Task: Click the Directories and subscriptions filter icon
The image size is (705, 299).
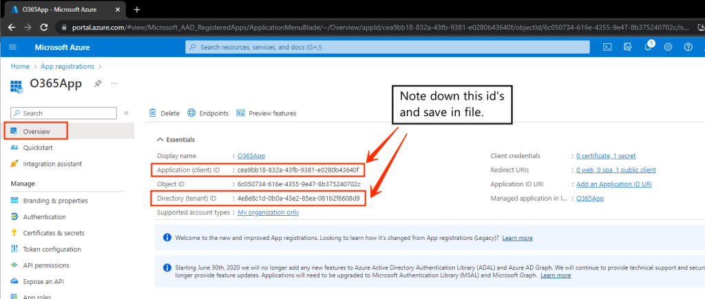Action: (x=627, y=47)
